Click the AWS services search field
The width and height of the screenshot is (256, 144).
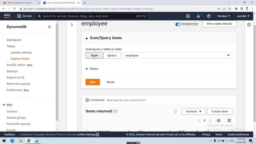pyautogui.click(x=92, y=16)
